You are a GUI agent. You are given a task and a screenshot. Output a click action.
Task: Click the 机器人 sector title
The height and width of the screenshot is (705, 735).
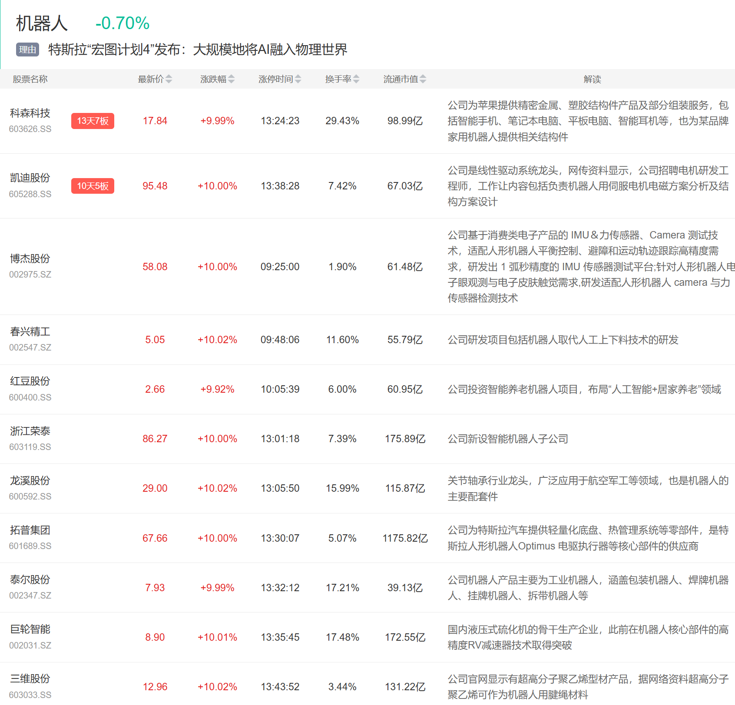pos(42,23)
